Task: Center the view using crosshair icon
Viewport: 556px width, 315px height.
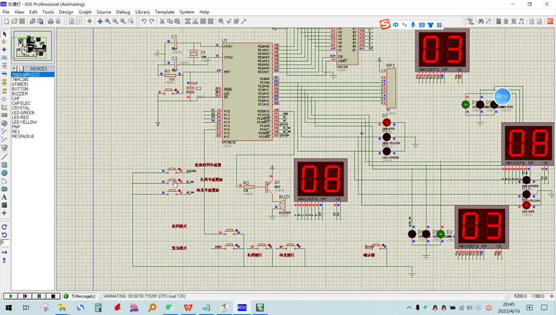Action: (100, 21)
